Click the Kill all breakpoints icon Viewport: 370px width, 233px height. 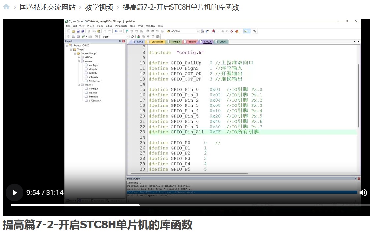(x=237, y=31)
